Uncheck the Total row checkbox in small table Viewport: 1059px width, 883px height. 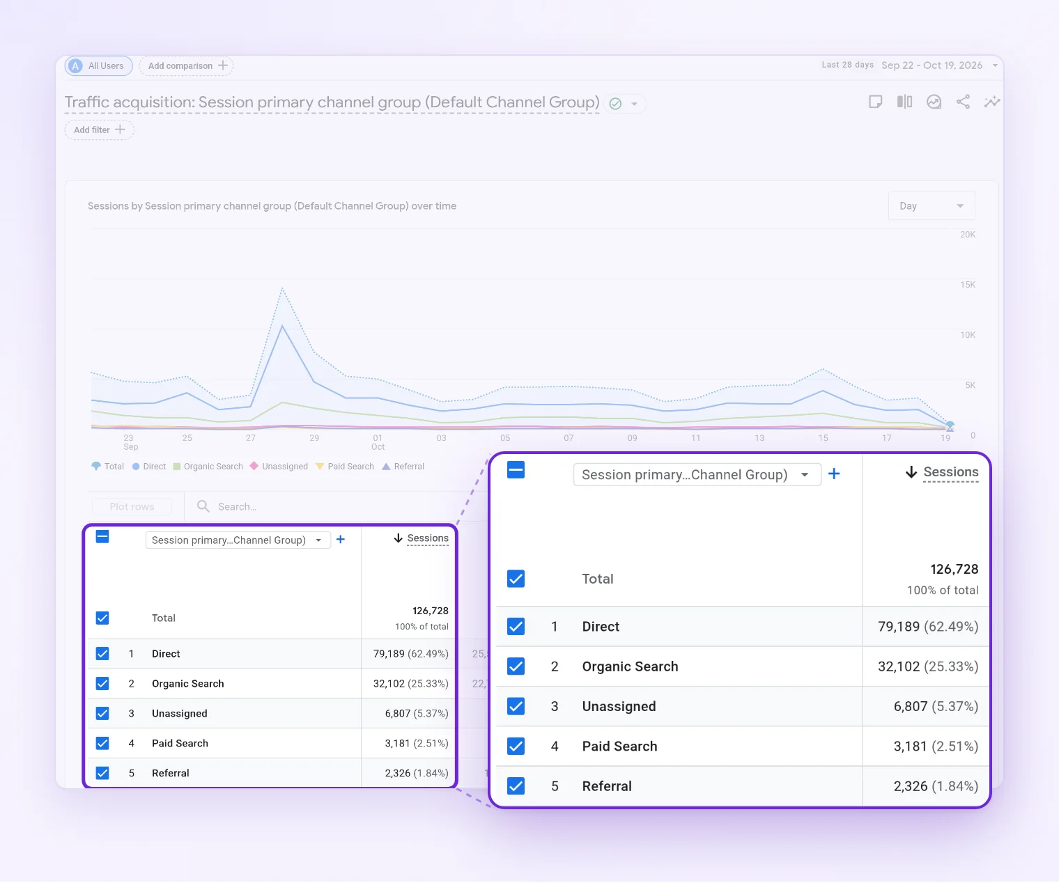pyautogui.click(x=102, y=618)
